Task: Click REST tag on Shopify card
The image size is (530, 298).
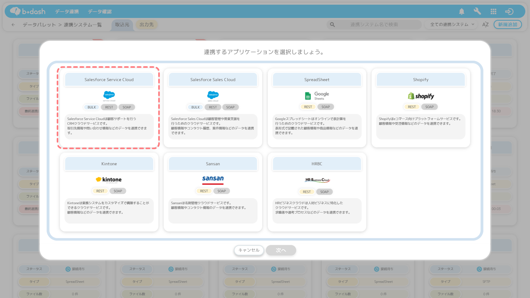Action: pos(412,107)
